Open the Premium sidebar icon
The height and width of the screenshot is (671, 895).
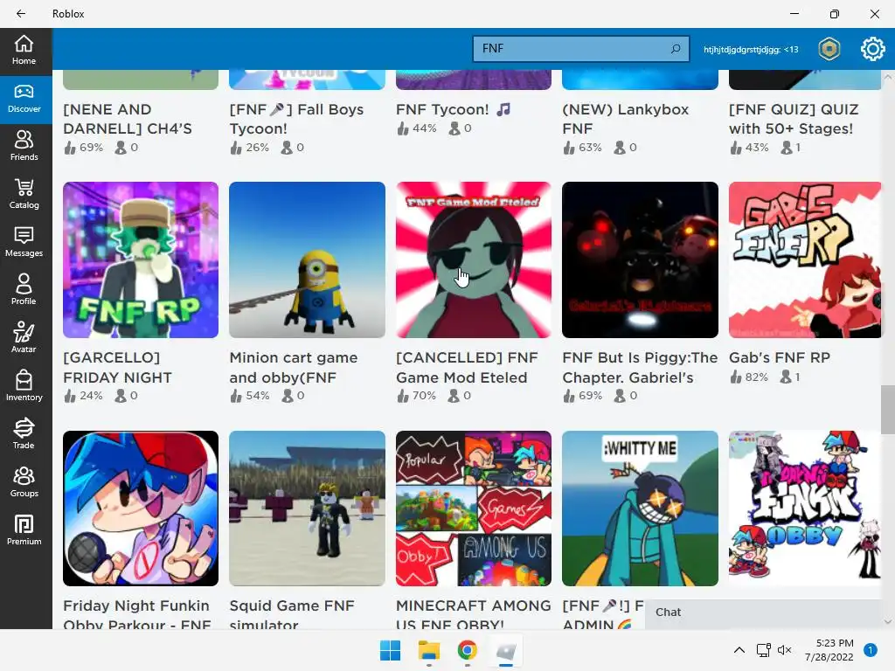pos(24,530)
